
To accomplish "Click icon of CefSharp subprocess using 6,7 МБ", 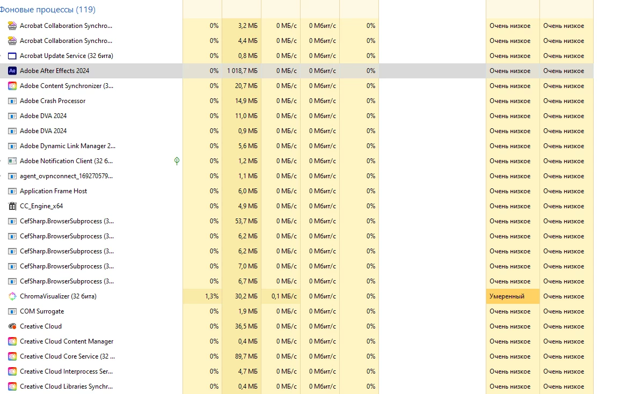I will tap(12, 281).
